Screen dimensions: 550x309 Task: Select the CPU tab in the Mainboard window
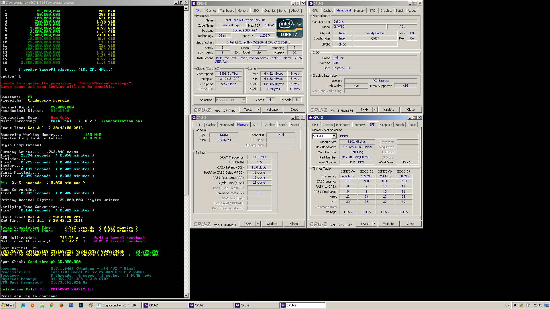[315, 11]
